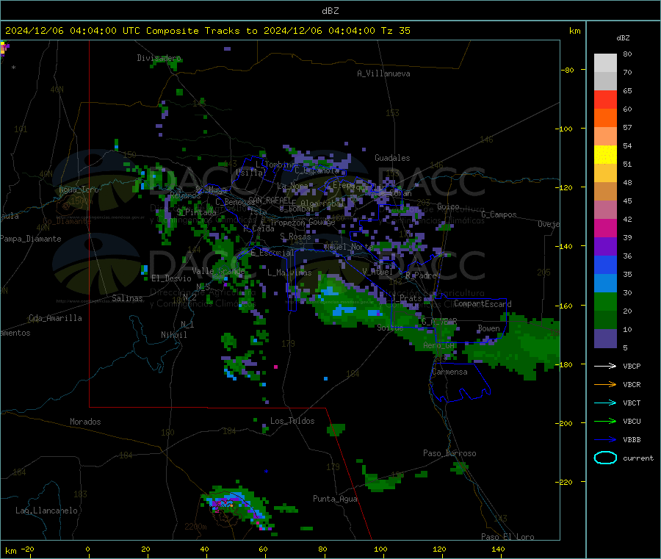Click the '140' tick on bottom axis
Image resolution: width=661 pixels, height=559 pixels.
[498, 549]
